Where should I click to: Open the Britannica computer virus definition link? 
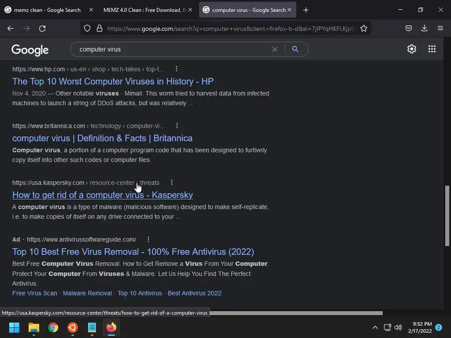coord(102,138)
